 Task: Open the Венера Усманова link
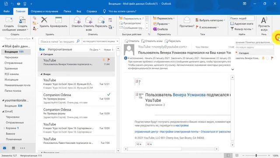189,95
